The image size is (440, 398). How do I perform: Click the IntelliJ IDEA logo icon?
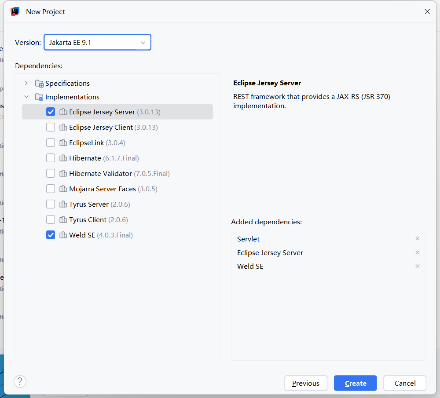click(15, 11)
